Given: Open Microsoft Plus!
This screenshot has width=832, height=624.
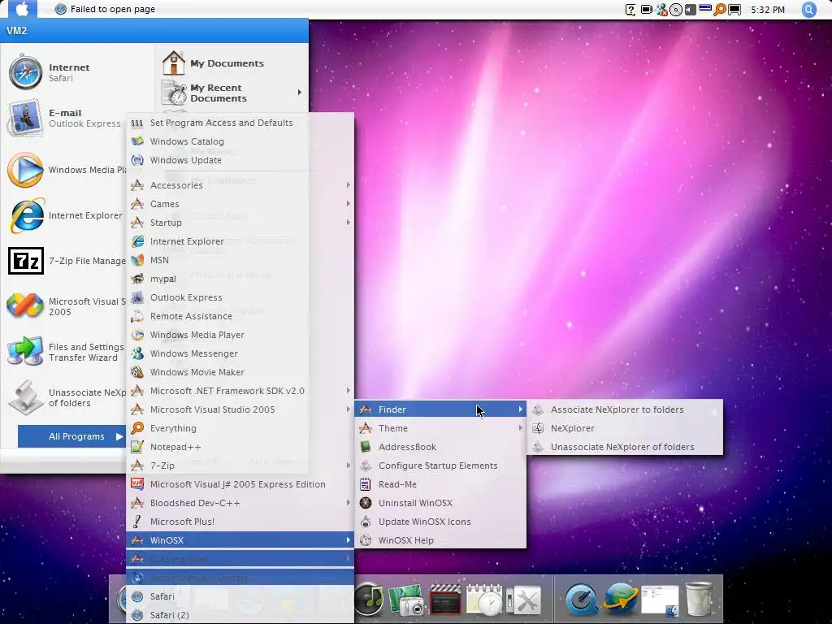Looking at the screenshot, I should 240,522.
